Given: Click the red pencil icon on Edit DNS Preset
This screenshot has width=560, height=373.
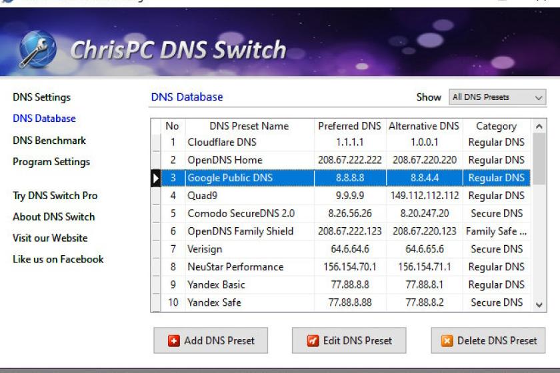Looking at the screenshot, I should coord(313,341).
